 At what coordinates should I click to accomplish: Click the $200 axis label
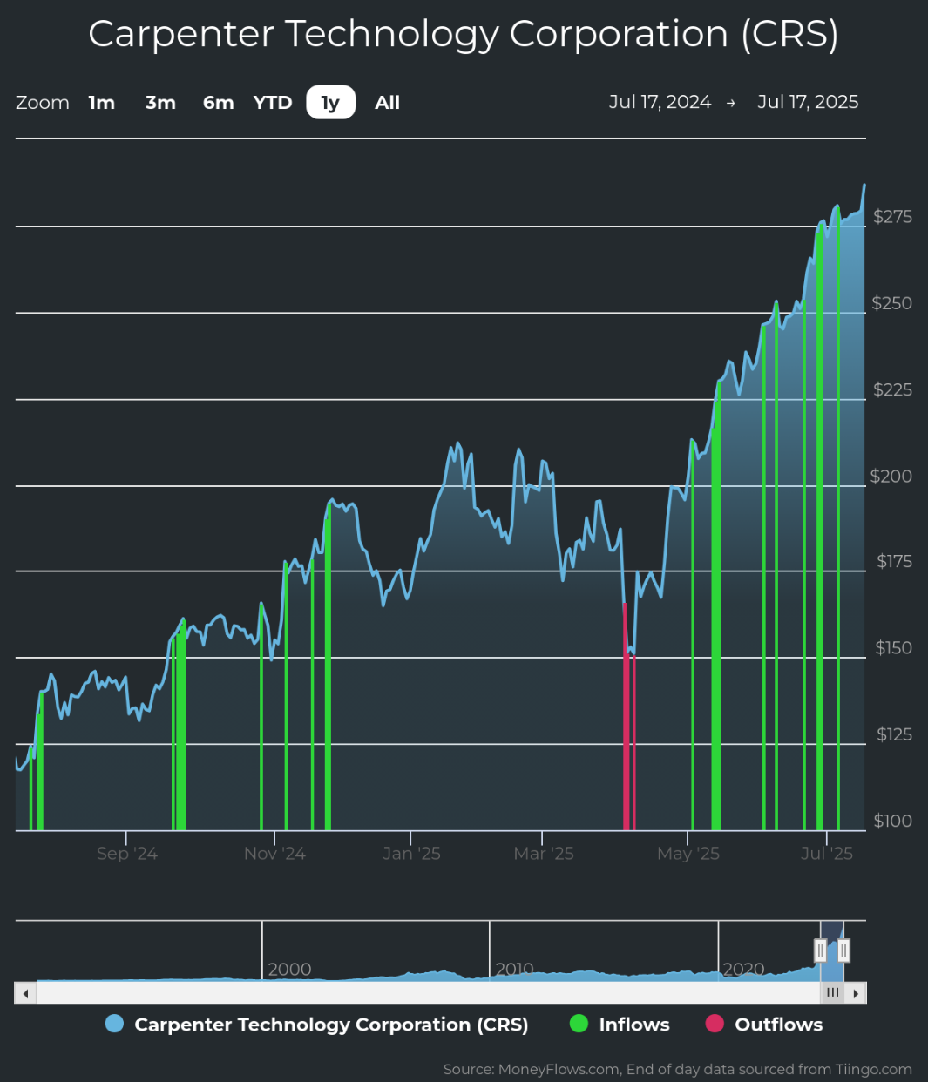[891, 476]
